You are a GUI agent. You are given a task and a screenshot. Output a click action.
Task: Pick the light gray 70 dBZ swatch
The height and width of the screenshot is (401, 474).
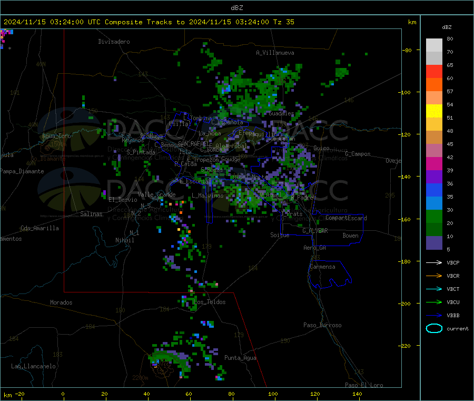pos(434,45)
